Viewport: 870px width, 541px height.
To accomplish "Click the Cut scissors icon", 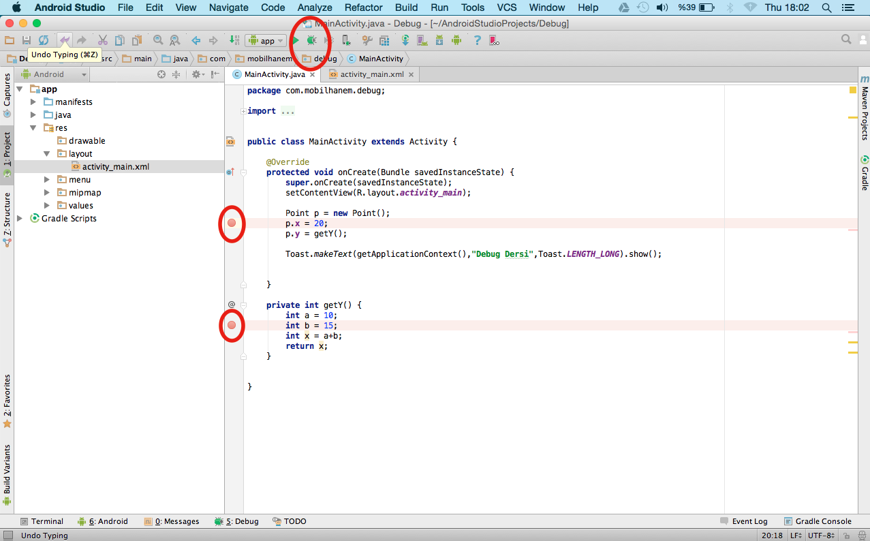I will click(103, 40).
